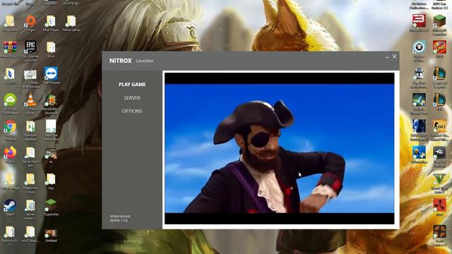This screenshot has width=452, height=254.
Task: Close the Nitrox Launcher window
Action: [394, 56]
